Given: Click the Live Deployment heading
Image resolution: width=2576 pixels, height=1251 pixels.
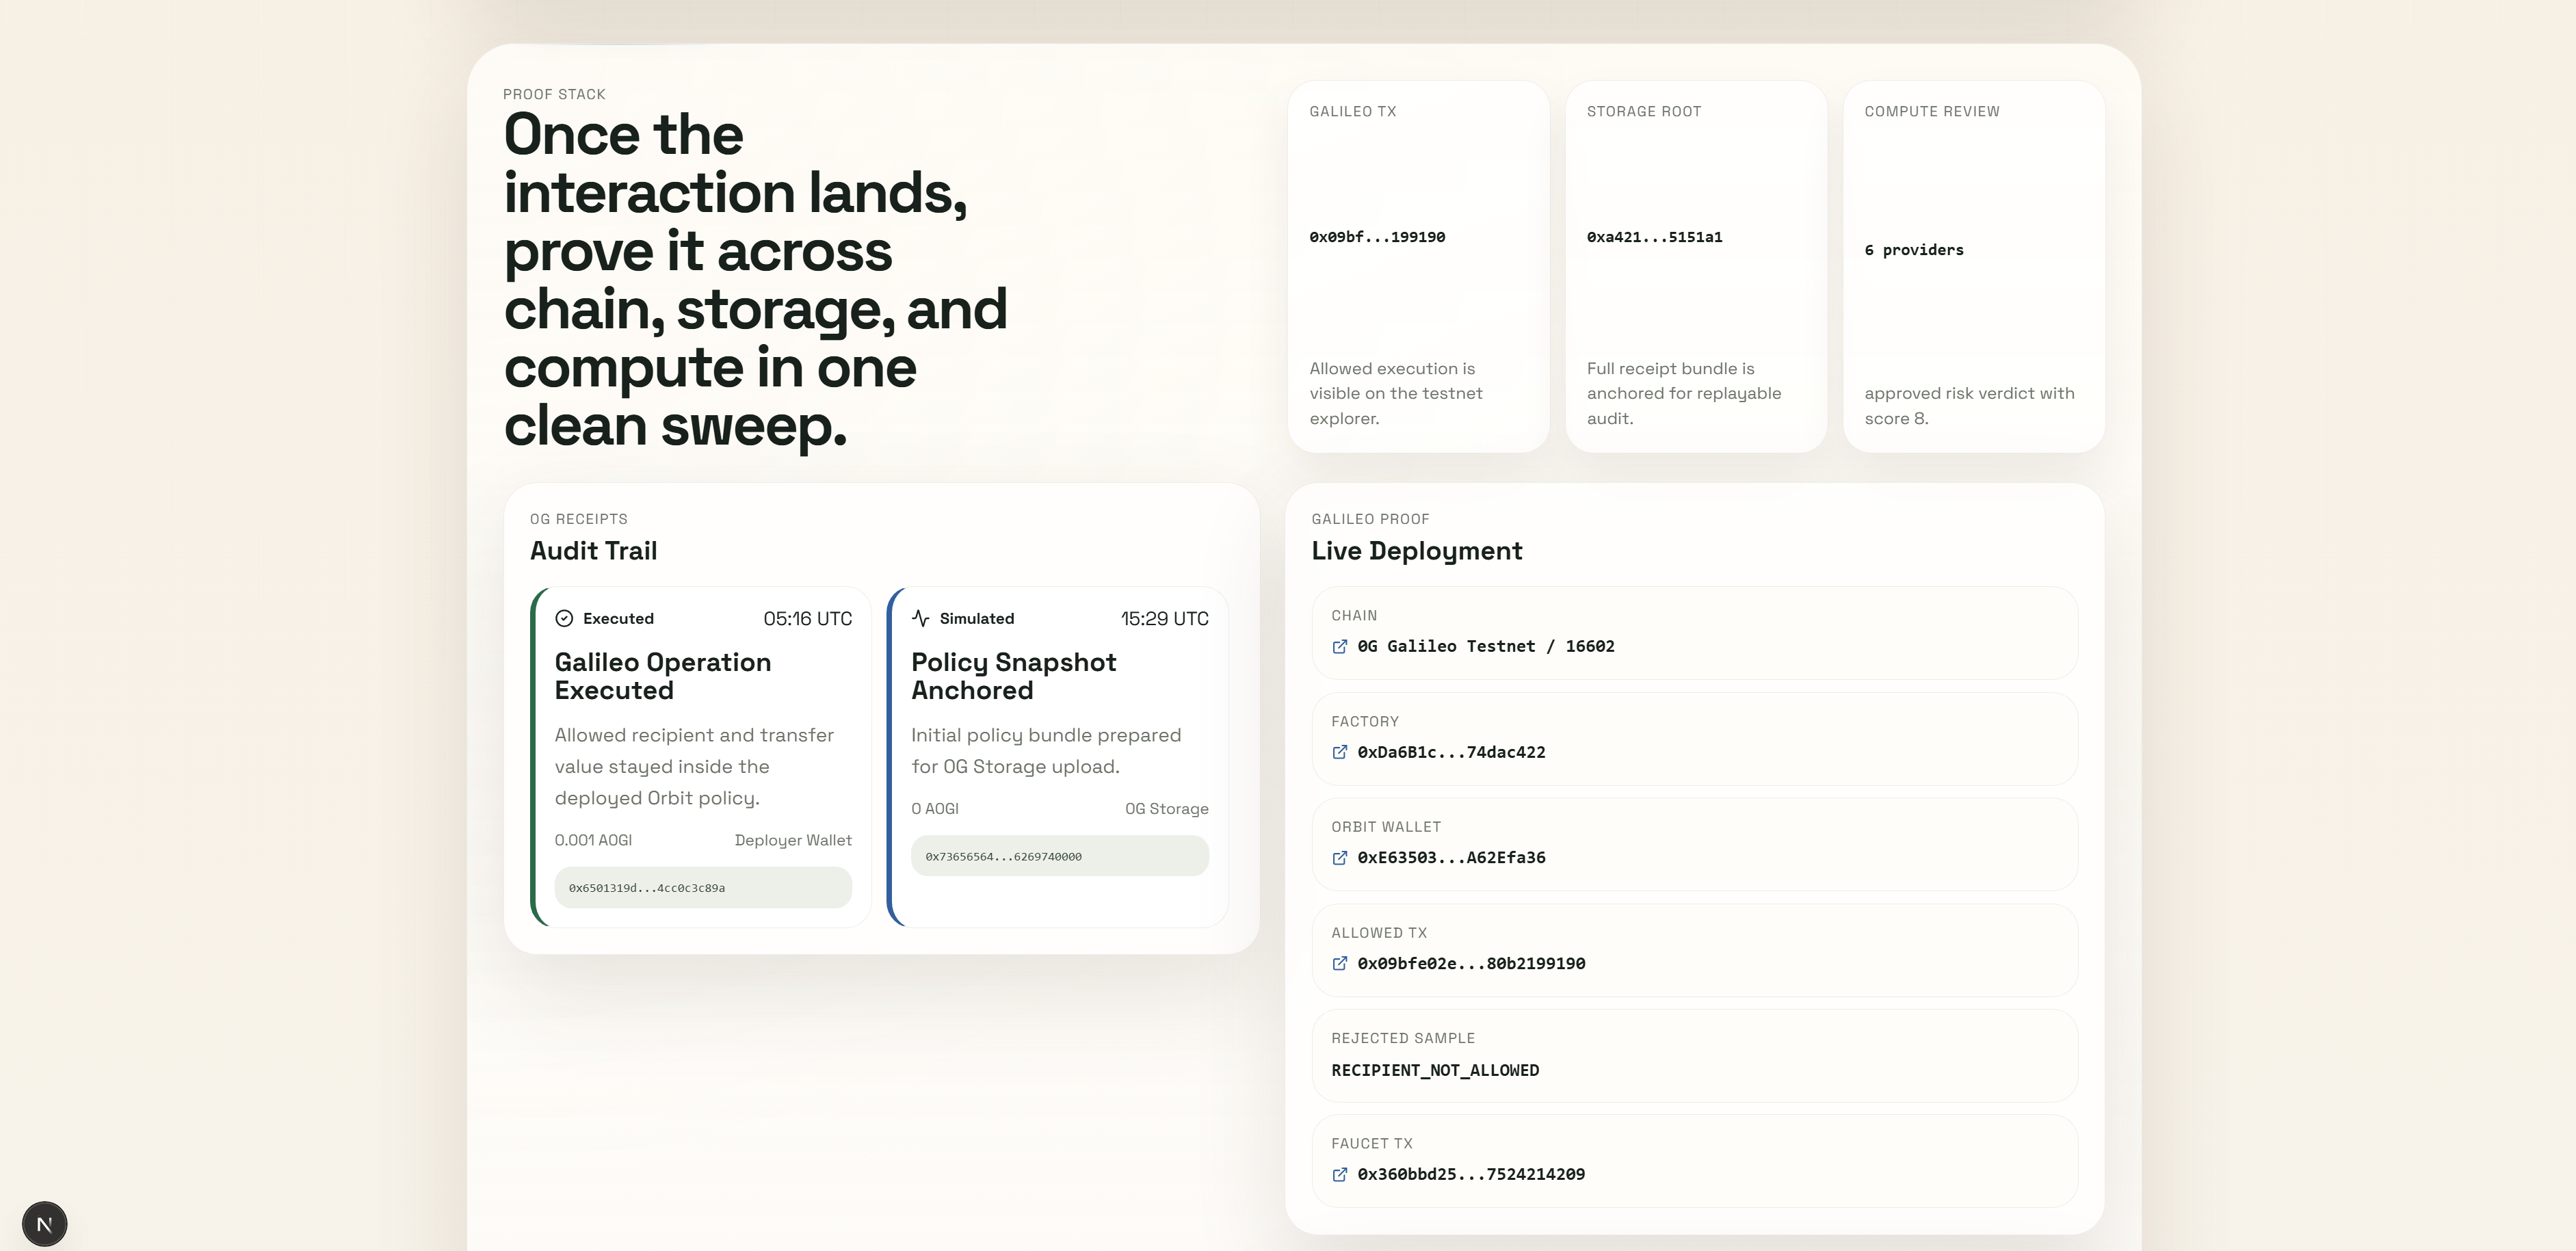Looking at the screenshot, I should [1417, 551].
